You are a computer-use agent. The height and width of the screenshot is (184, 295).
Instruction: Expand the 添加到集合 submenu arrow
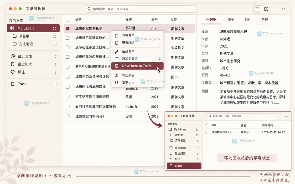[160, 59]
